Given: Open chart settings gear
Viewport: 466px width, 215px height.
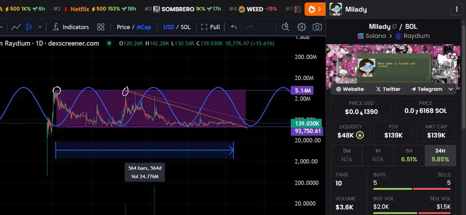Looking at the screenshot, I should click(x=302, y=27).
